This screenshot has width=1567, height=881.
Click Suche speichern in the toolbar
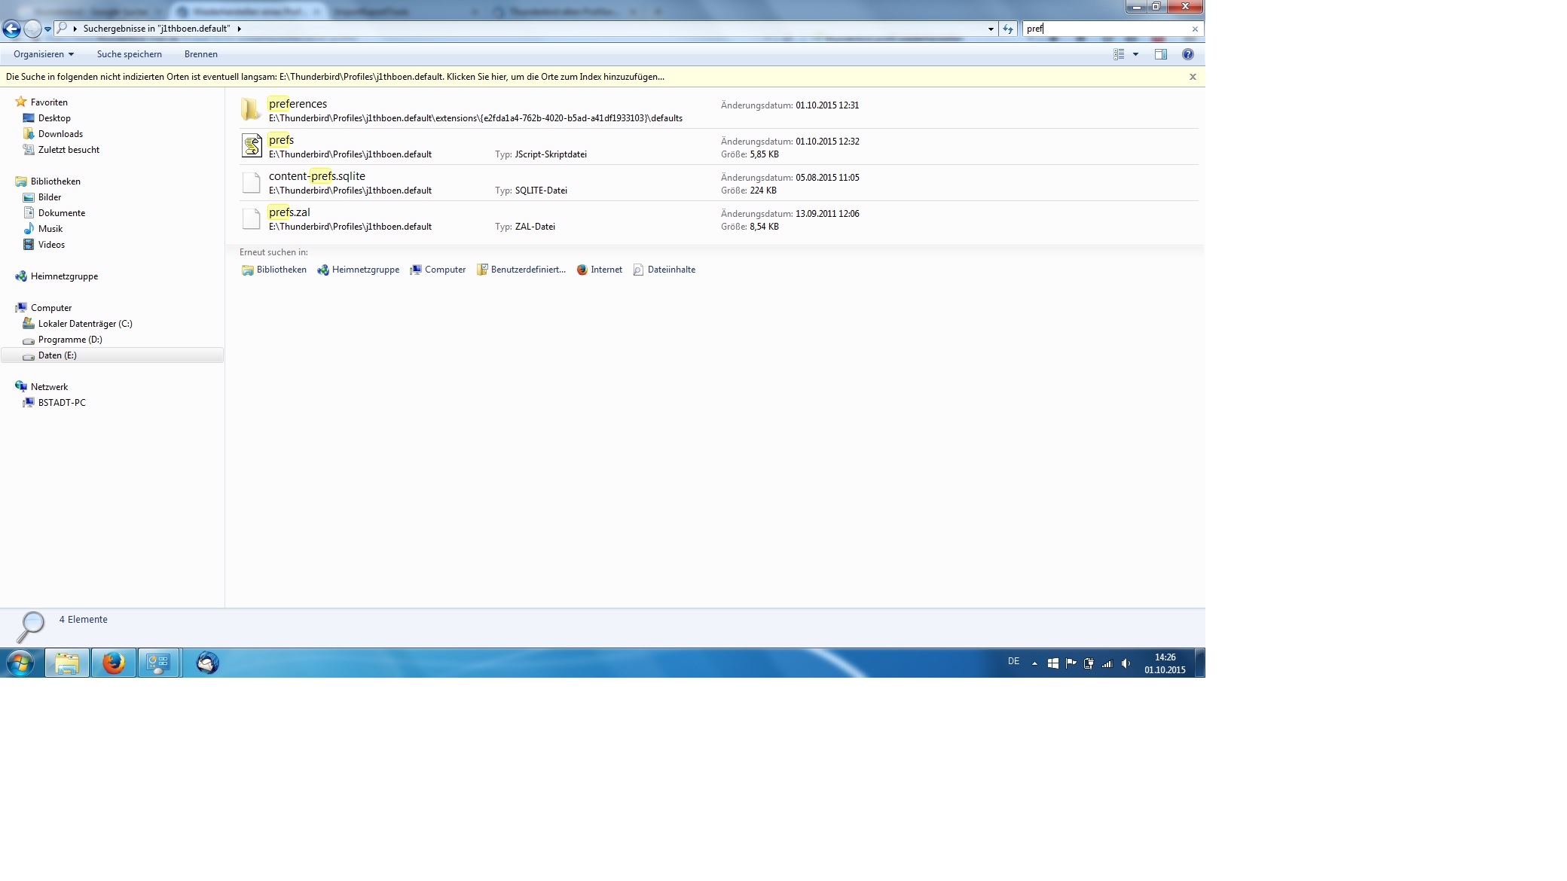[x=129, y=54]
